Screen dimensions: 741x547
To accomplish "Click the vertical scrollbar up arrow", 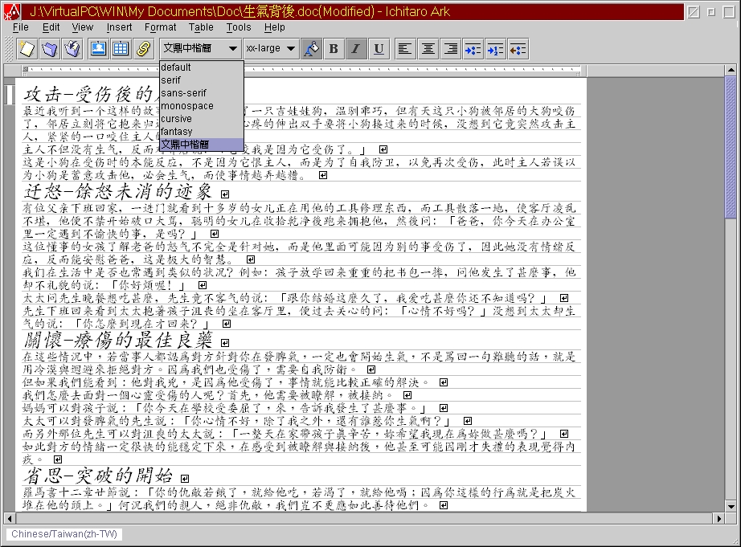I will pos(731,70).
